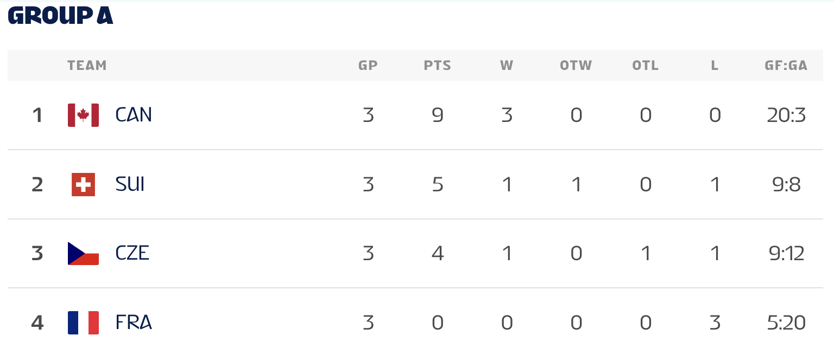Image resolution: width=834 pixels, height=348 pixels.
Task: Open the SUI team link
Action: pos(130,184)
